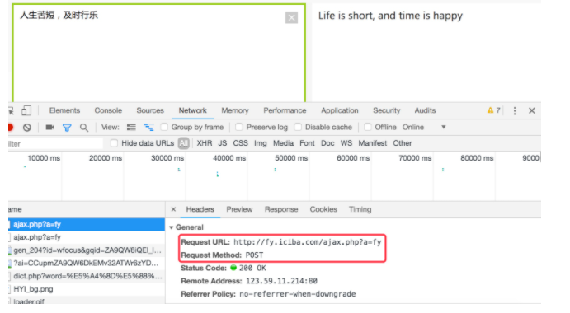Open the Performance tab
570x313 pixels.
click(285, 110)
